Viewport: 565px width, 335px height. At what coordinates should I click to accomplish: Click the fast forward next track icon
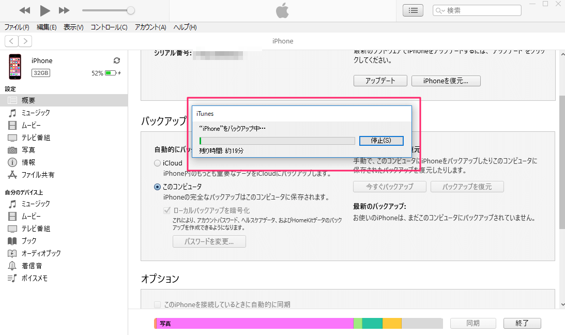click(x=64, y=10)
